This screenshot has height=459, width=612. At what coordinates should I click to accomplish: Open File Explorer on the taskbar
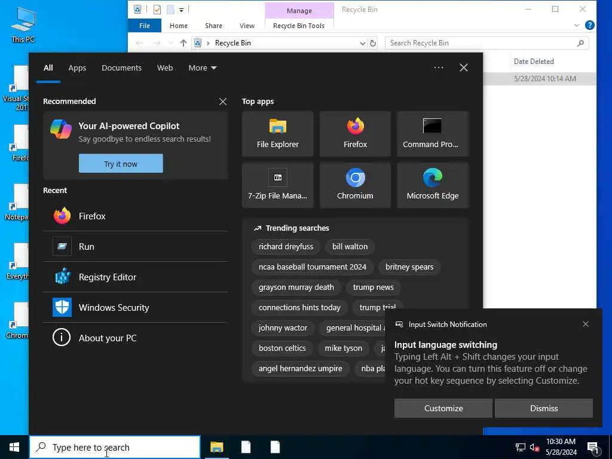click(216, 447)
